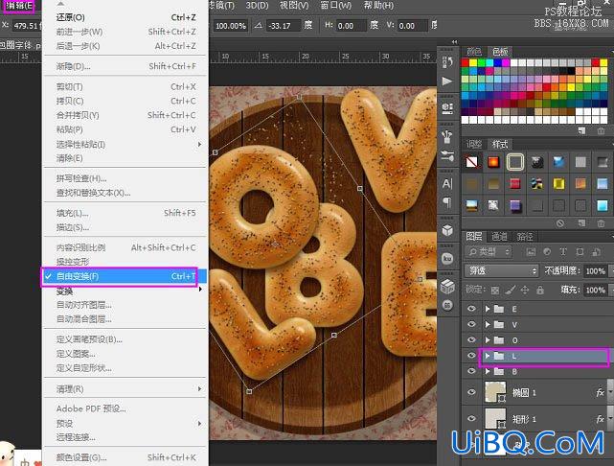Lock image pixels brush icon
The image size is (614, 466).
[x=510, y=290]
